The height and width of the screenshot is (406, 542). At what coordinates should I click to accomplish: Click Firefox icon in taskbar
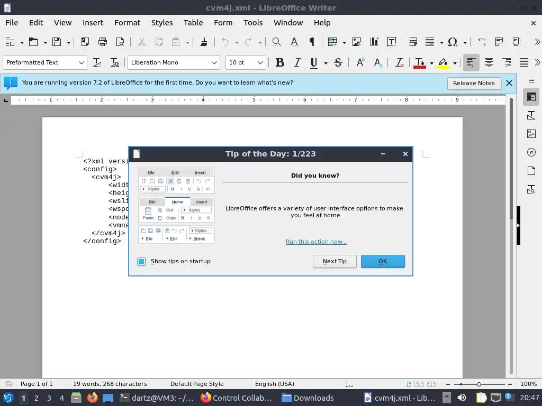[x=92, y=398]
